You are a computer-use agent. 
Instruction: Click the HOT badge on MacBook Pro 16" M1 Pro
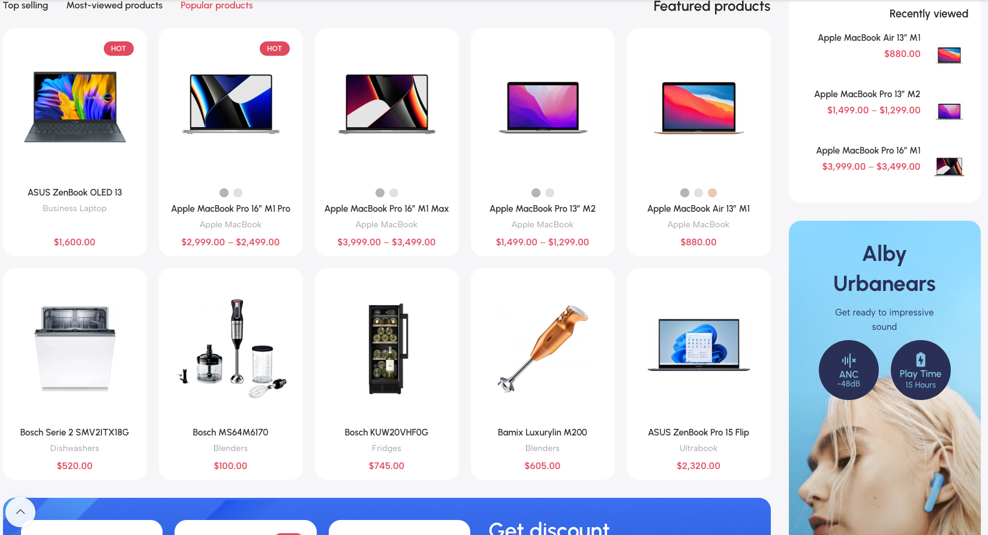tap(275, 49)
